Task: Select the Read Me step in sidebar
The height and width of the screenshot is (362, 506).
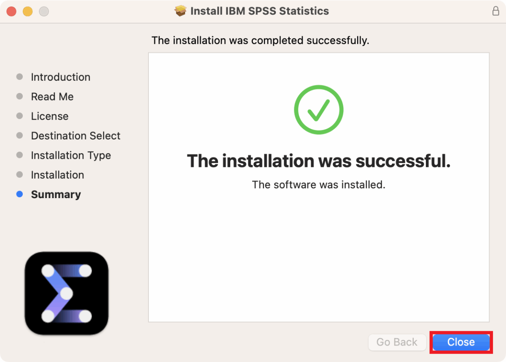Action: click(52, 96)
